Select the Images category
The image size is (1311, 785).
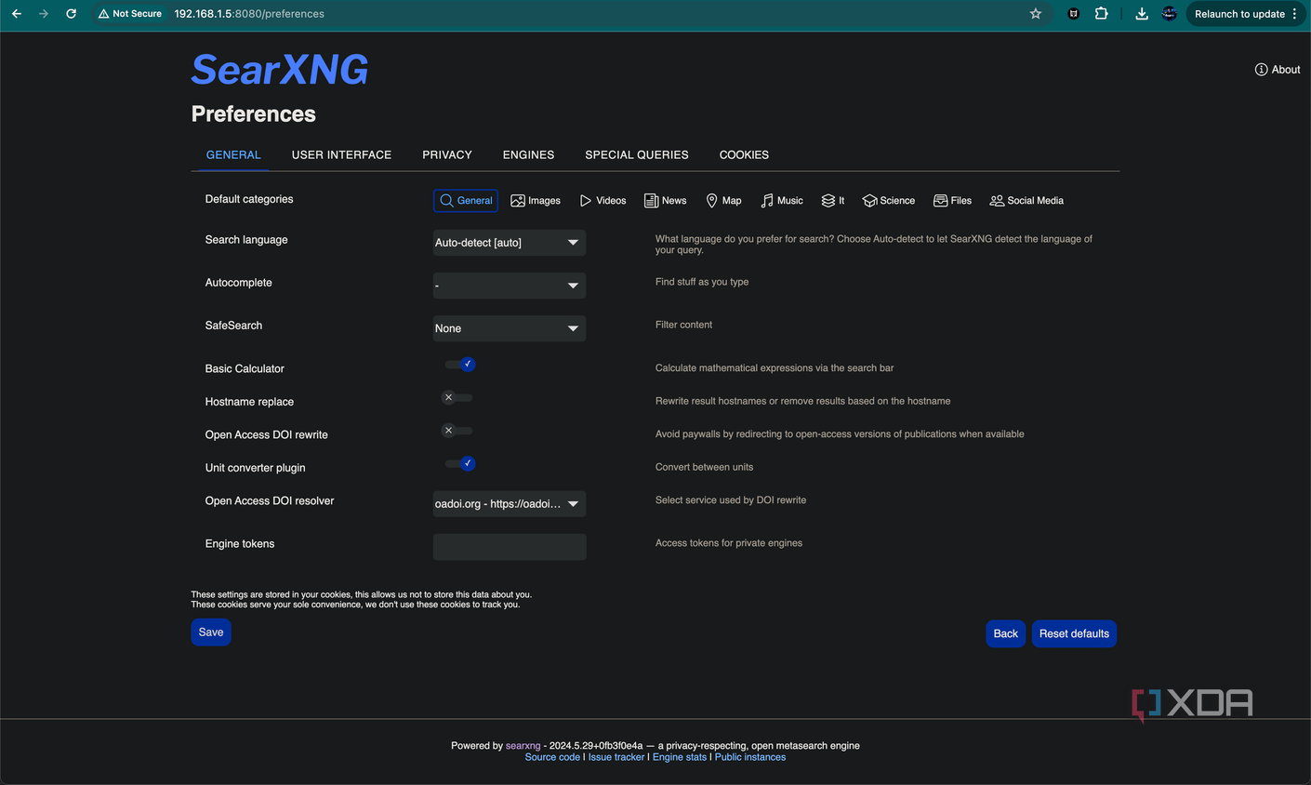coord(536,200)
